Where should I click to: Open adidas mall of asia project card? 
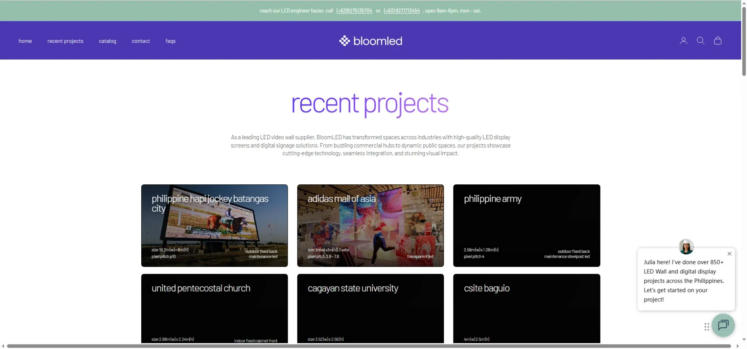point(370,226)
